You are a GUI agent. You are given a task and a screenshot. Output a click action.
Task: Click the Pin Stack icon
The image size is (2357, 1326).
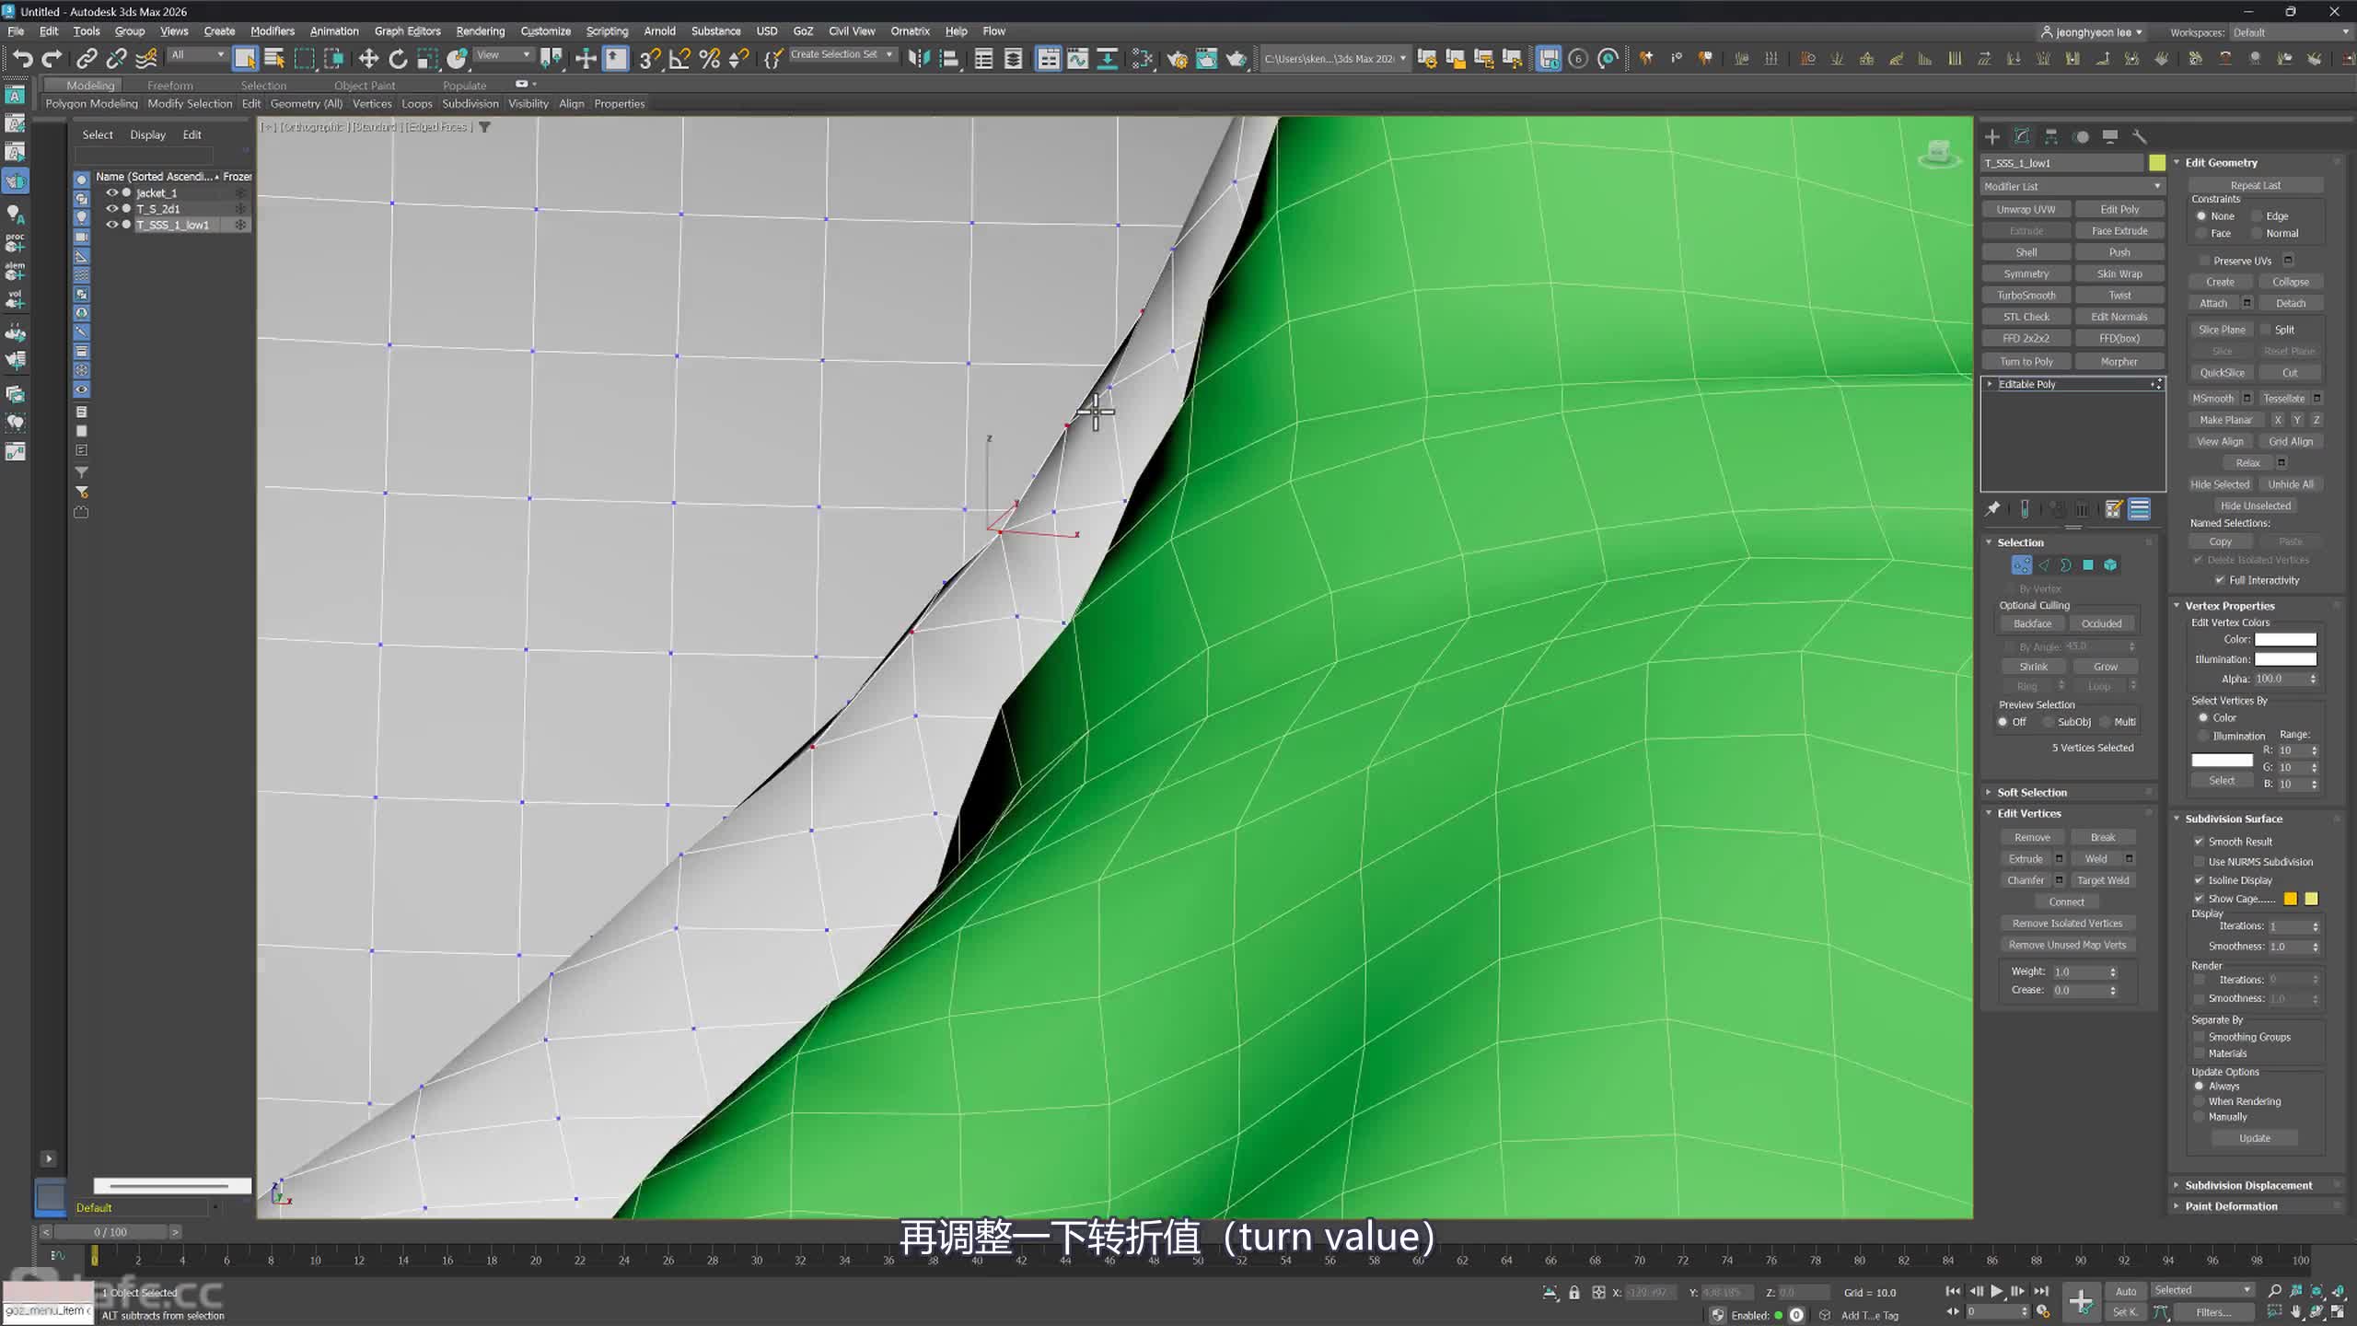(1992, 509)
